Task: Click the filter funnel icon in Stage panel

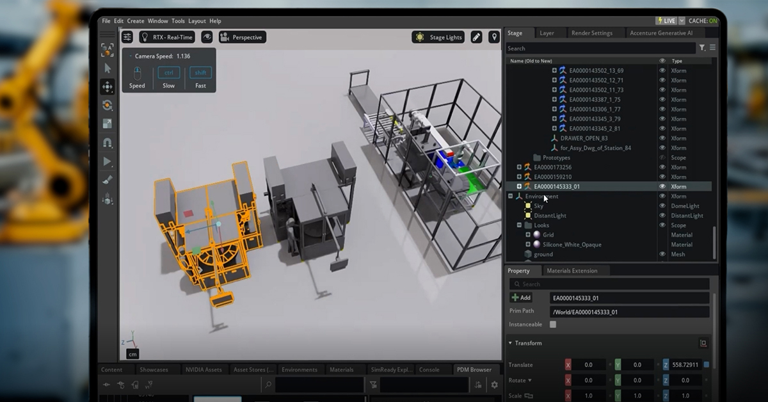Action: coord(702,48)
